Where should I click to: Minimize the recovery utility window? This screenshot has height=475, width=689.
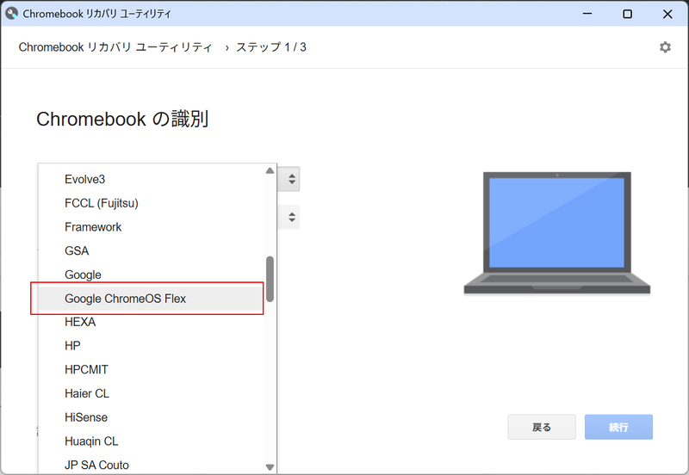[587, 14]
